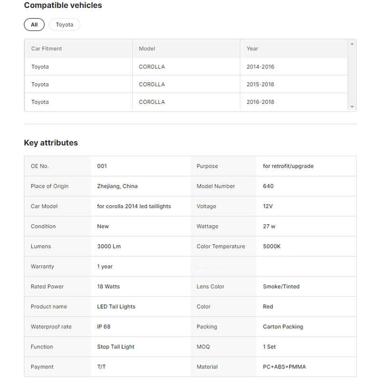Click the "IP 68" waterproof rate value
This screenshot has height=380, width=380.
pos(104,327)
